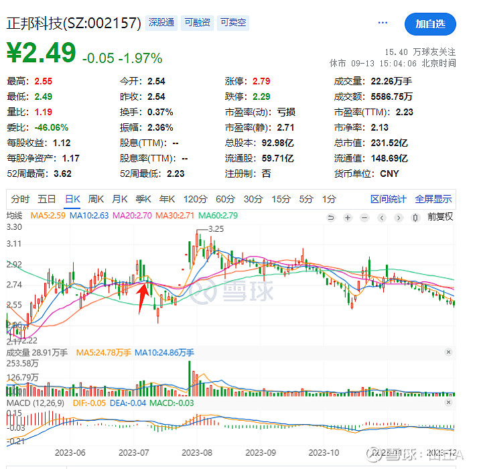Image resolution: width=477 pixels, height=469 pixels.
Task: Click the 2023-10 date axis label
Action: tap(324, 453)
